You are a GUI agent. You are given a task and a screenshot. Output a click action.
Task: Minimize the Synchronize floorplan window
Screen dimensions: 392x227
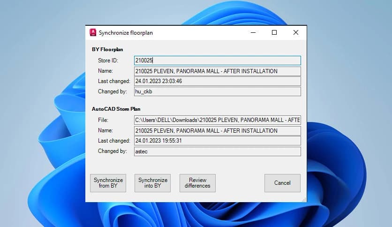tap(253, 32)
